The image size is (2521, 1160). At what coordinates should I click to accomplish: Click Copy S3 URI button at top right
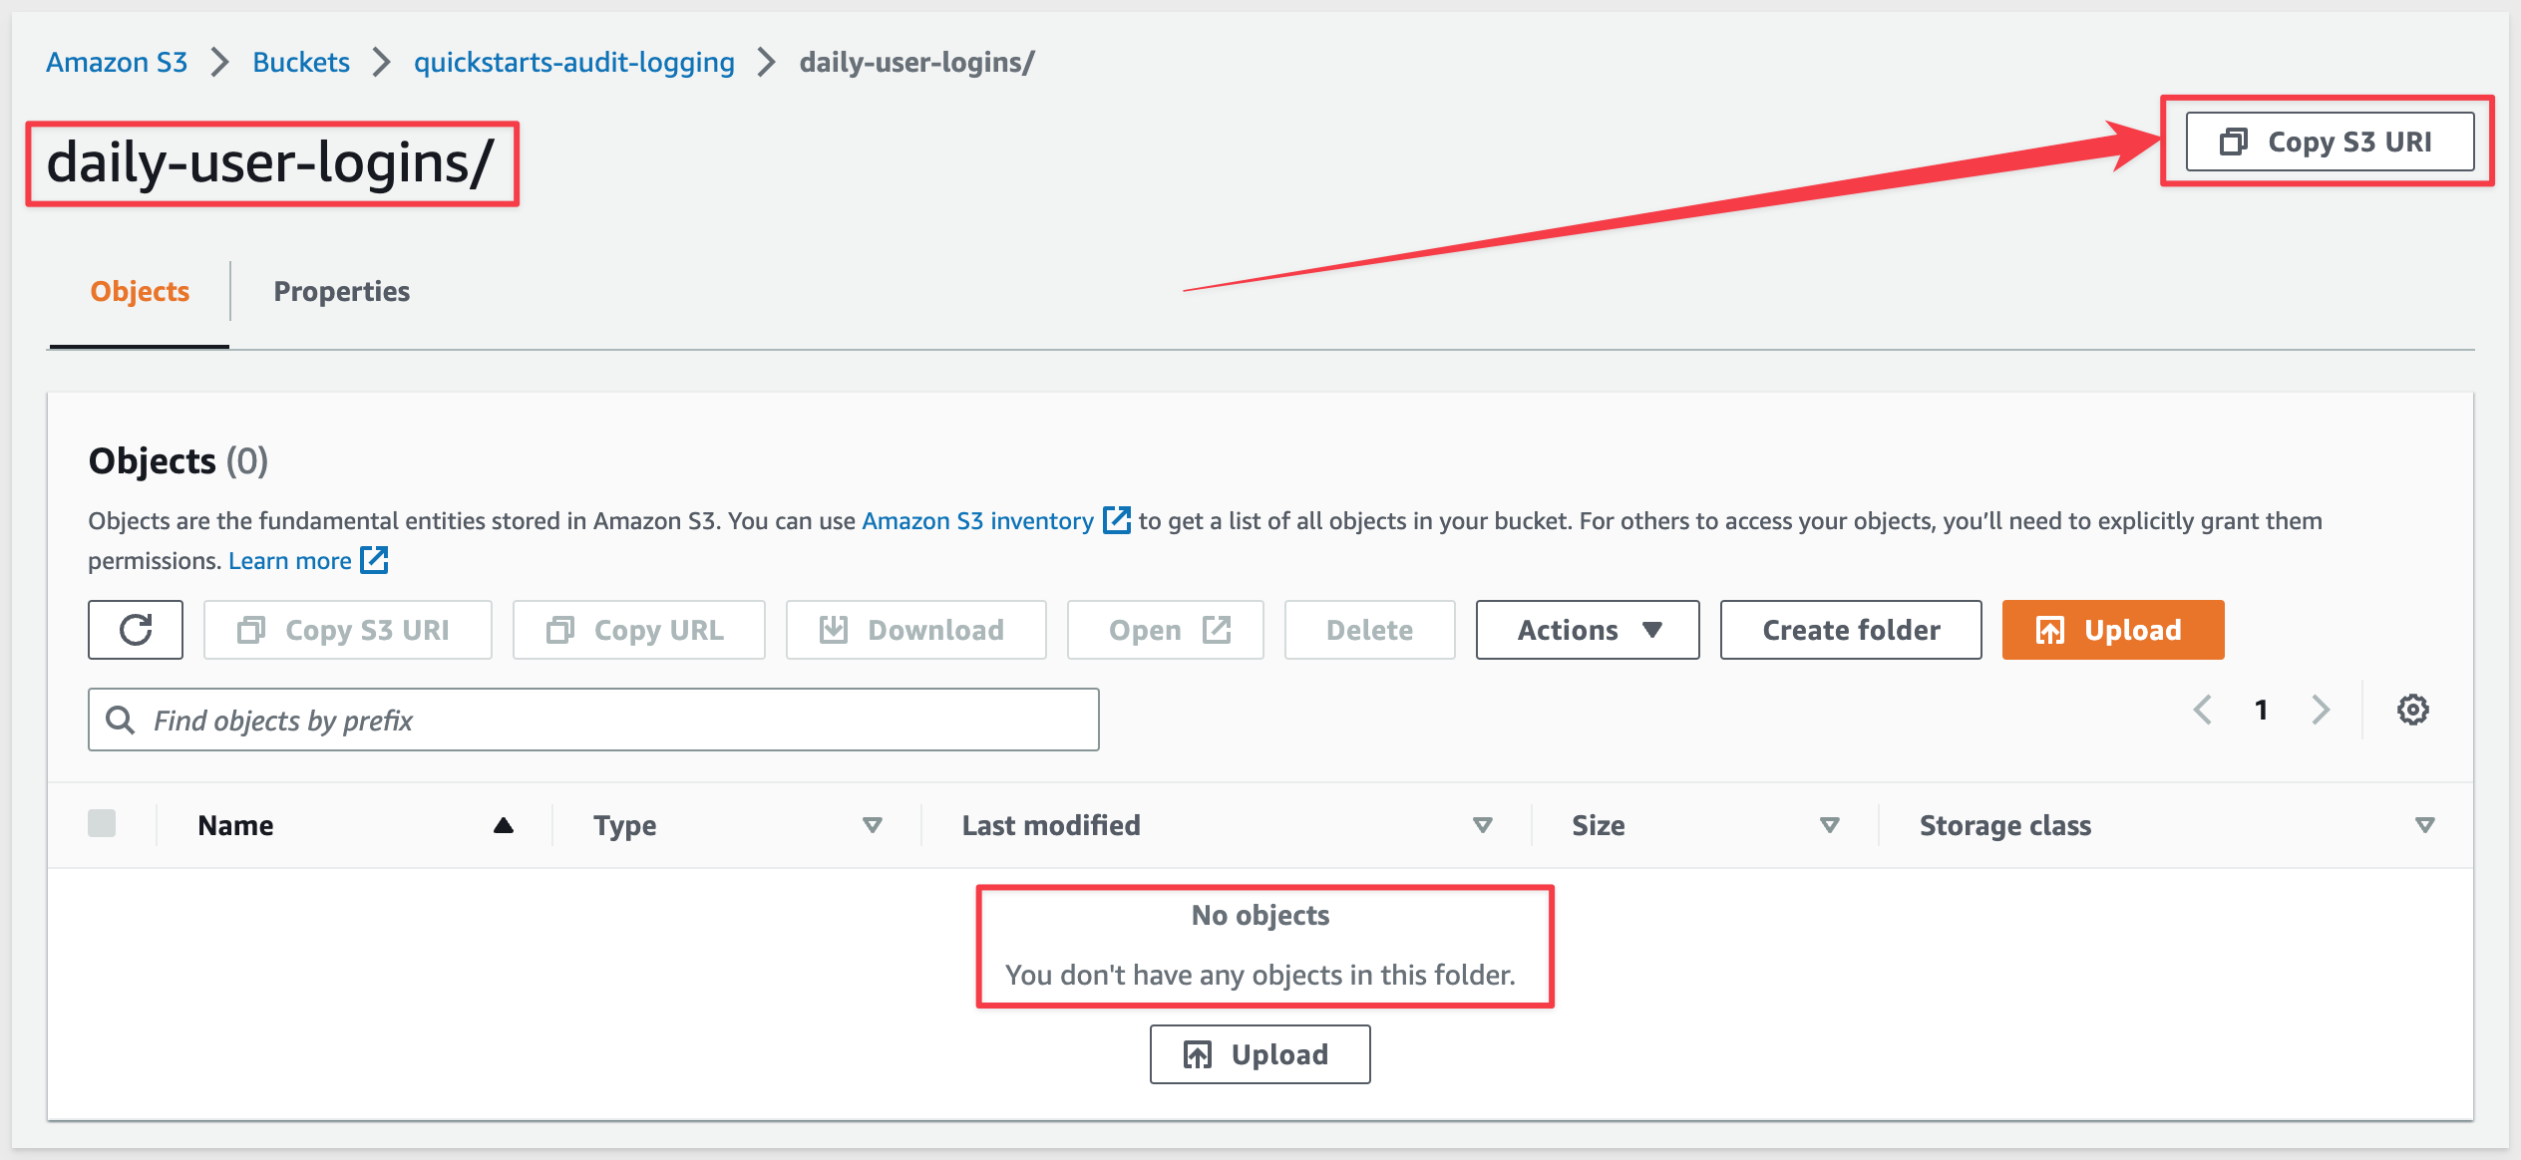2330,142
